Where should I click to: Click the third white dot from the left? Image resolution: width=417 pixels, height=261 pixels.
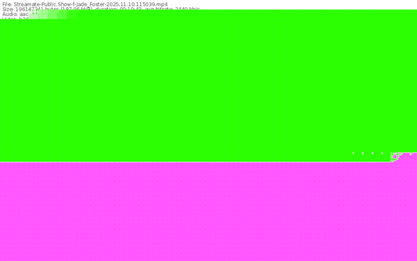[x=372, y=153]
